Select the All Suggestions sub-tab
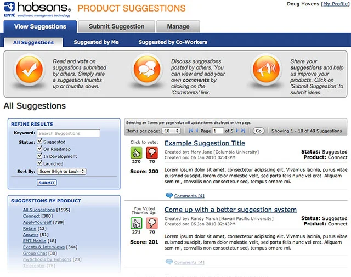Screen dimensions: 351x277 pyautogui.click(x=33, y=42)
